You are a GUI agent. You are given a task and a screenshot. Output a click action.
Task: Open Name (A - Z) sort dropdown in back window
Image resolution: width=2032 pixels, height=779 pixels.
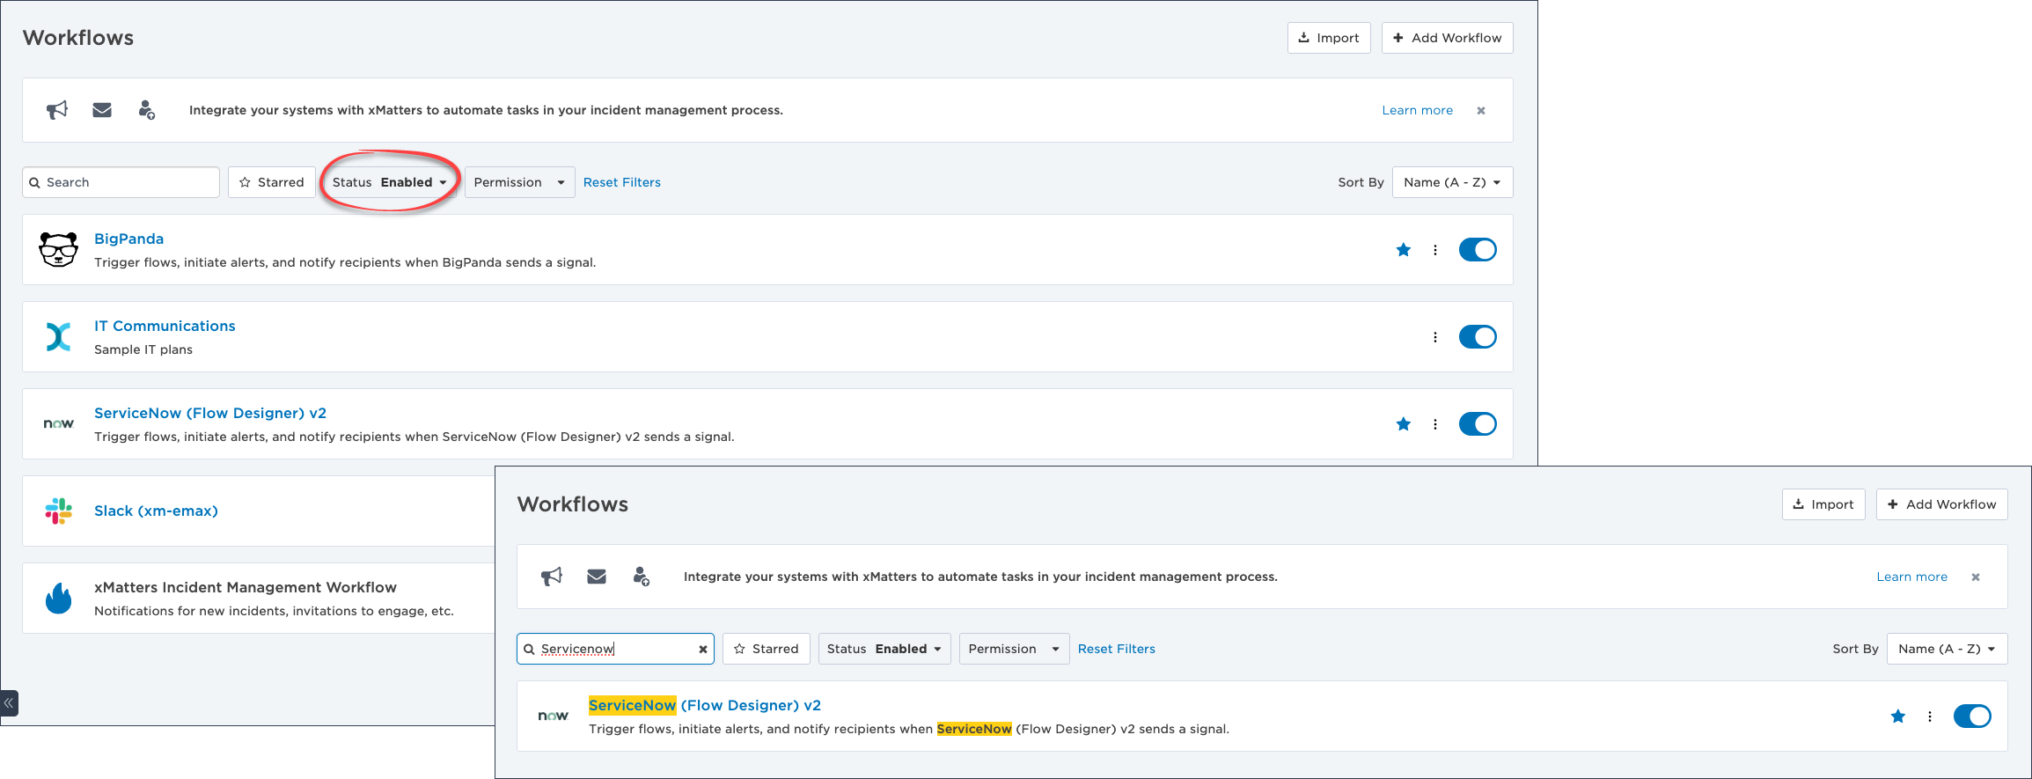[x=1452, y=182]
